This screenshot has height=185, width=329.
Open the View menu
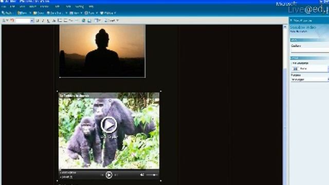tap(22, 7)
